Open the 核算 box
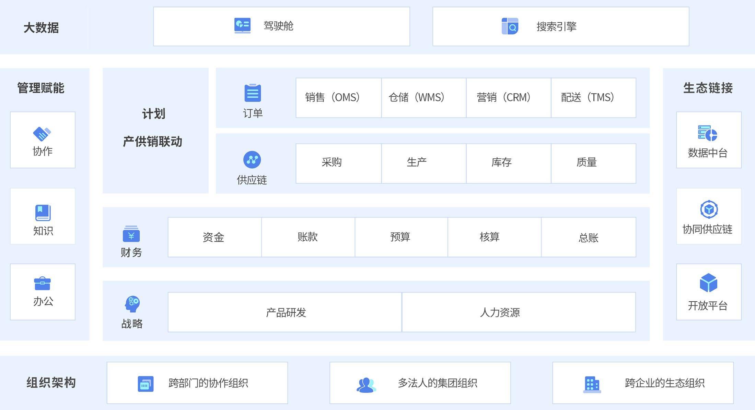Image resolution: width=755 pixels, height=410 pixels. (x=495, y=237)
